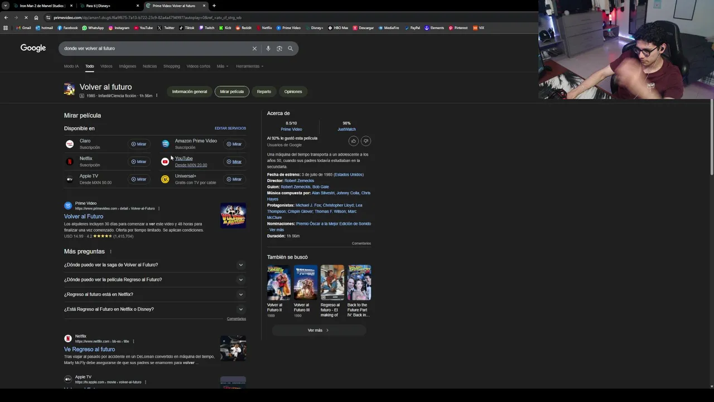
Task: Select the Imágenes search tab
Action: pos(127,66)
